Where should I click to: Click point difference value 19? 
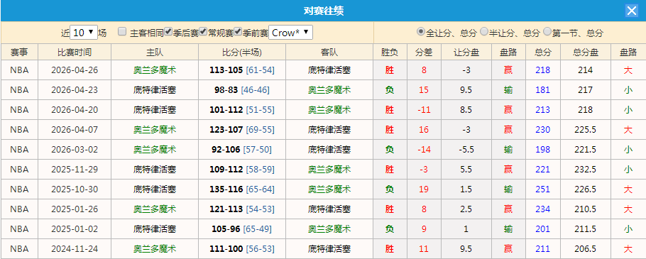tap(424, 189)
